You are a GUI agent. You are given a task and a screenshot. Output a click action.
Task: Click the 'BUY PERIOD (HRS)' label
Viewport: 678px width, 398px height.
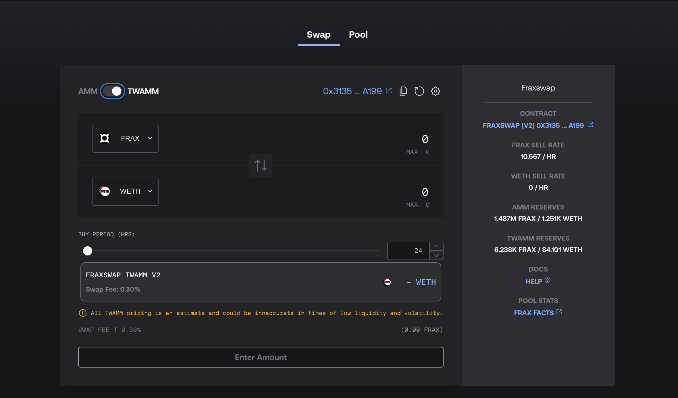point(106,234)
